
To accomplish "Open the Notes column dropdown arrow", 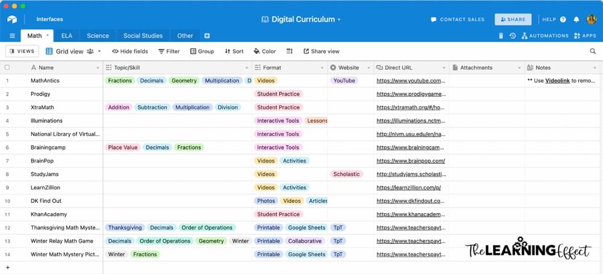I will click(x=595, y=67).
